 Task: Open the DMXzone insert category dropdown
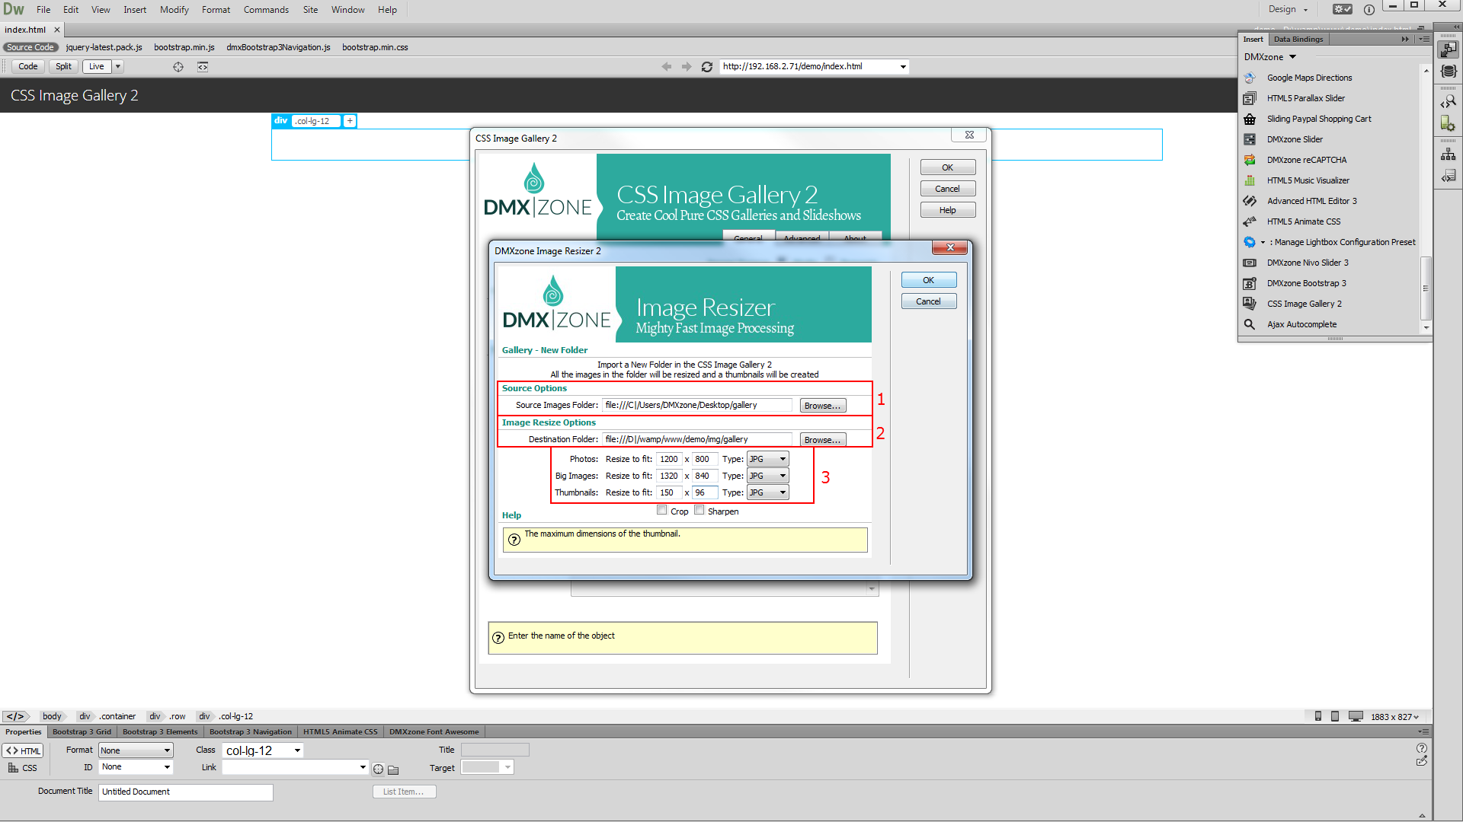(1270, 57)
